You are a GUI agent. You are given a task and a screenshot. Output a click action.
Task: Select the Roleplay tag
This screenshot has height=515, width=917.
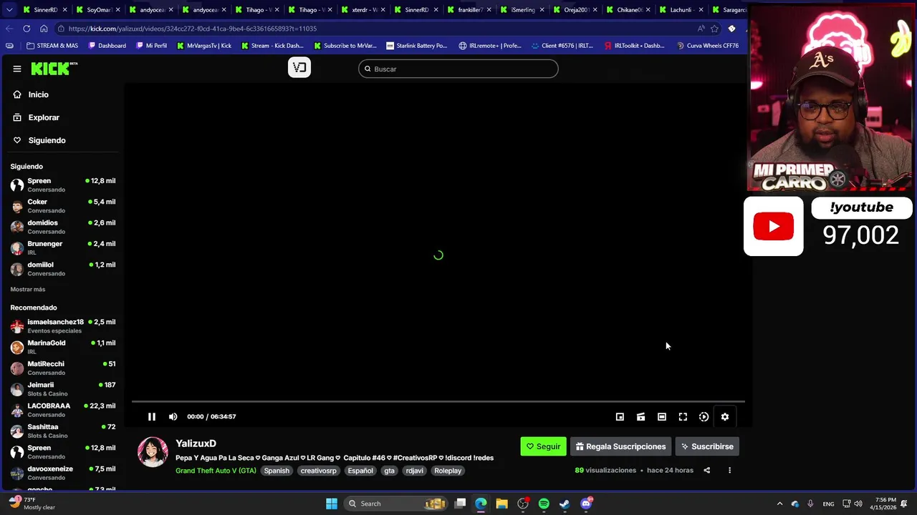coord(448,471)
